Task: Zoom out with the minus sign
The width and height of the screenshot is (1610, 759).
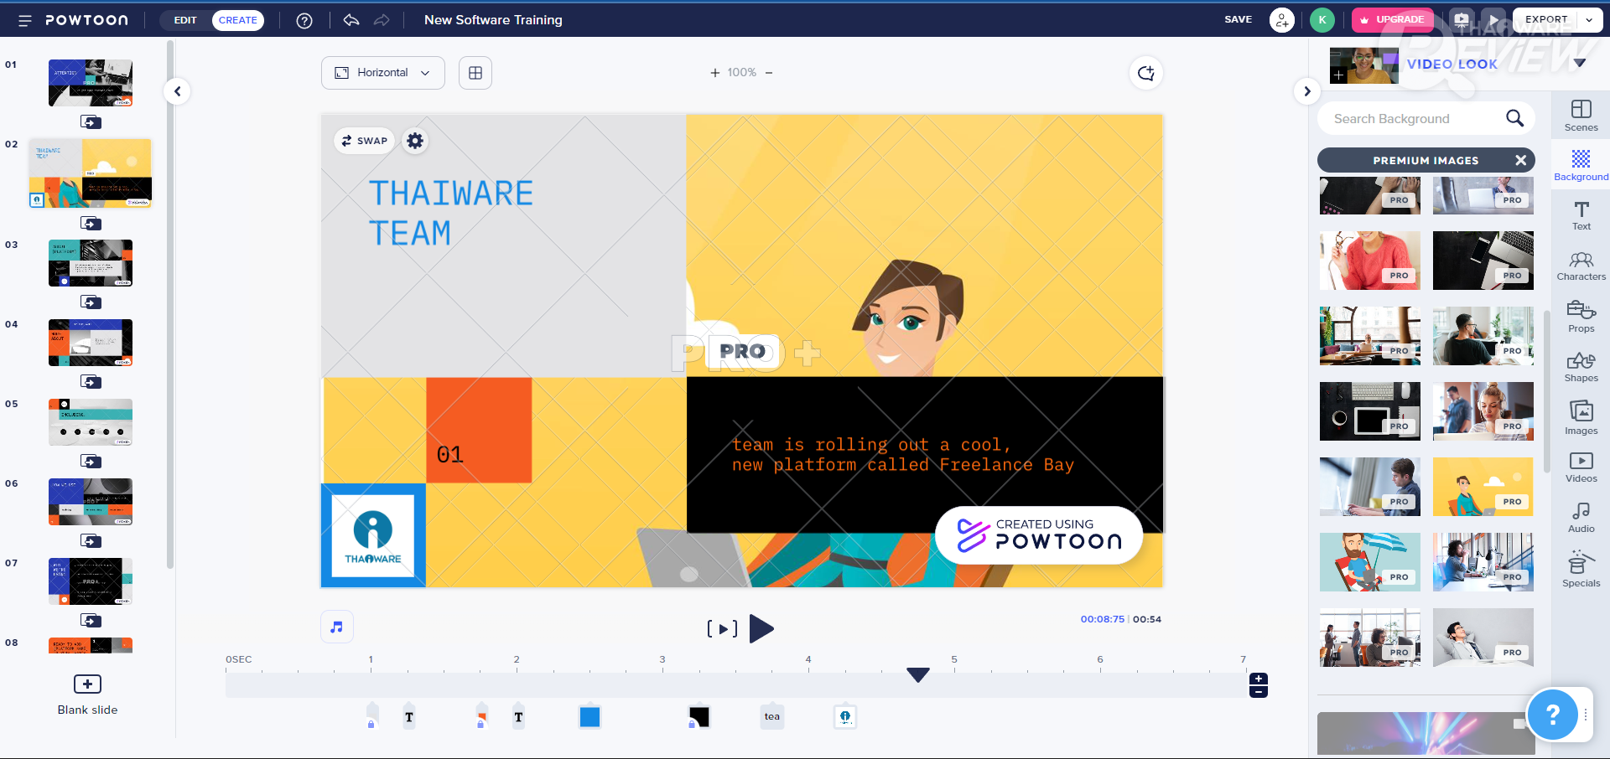Action: [769, 73]
